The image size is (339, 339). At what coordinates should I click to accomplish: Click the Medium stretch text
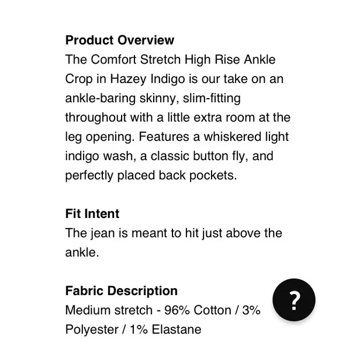coord(109,310)
